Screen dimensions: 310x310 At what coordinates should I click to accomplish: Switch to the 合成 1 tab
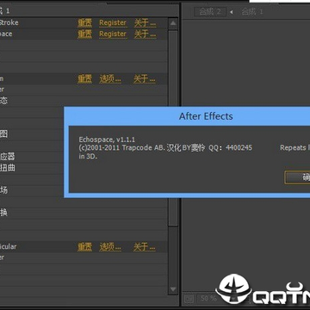pyautogui.click(x=252, y=12)
